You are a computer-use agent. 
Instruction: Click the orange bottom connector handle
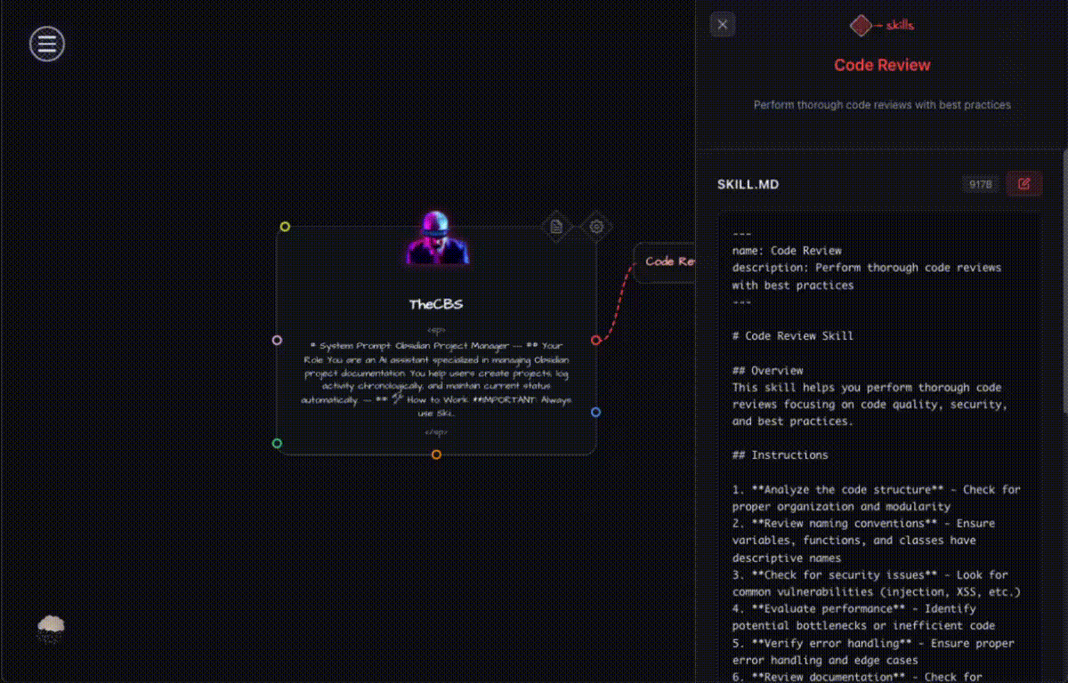(x=436, y=454)
